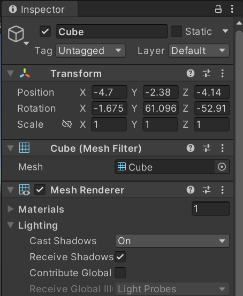
Task: Open the Light Probes dropdown
Action: point(172,289)
